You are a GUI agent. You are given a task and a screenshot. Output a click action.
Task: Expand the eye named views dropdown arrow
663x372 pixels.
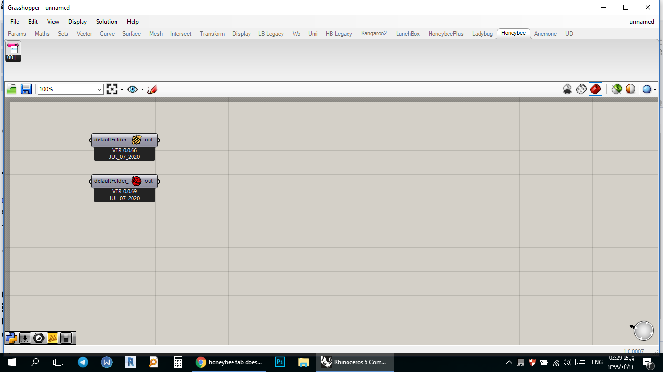pyautogui.click(x=142, y=89)
